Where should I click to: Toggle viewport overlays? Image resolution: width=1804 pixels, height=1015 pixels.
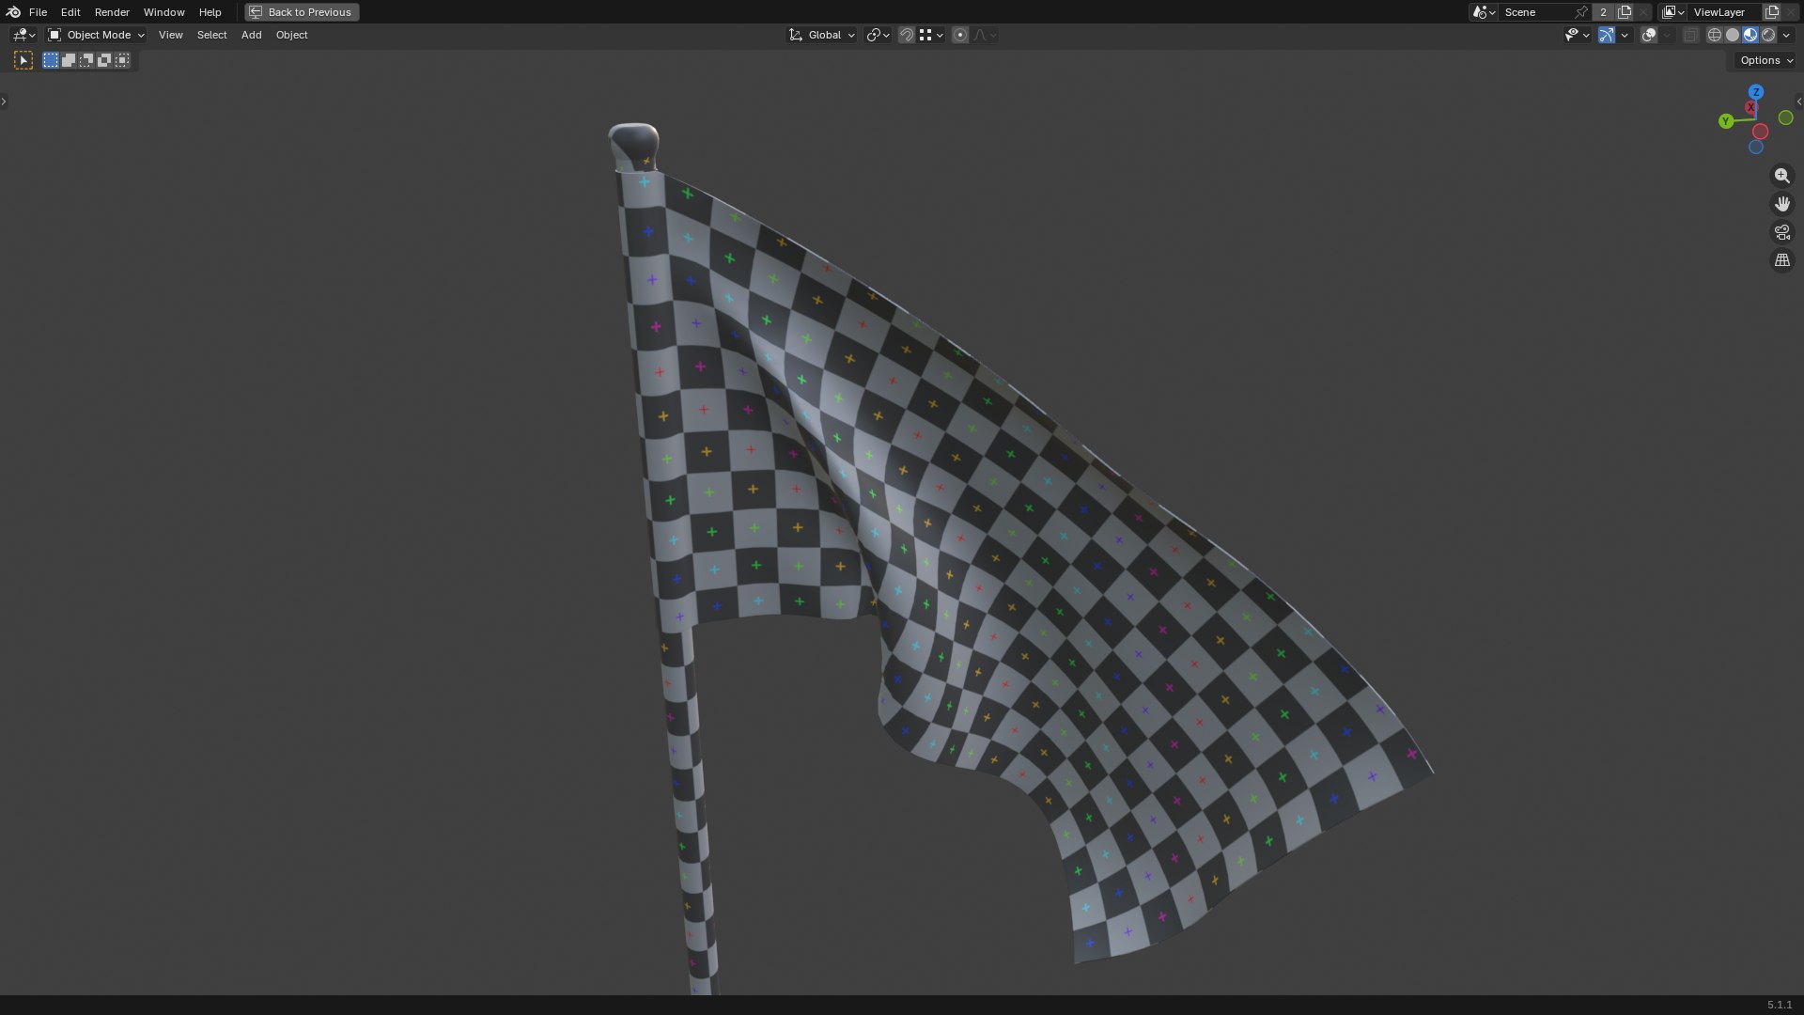point(1649,35)
